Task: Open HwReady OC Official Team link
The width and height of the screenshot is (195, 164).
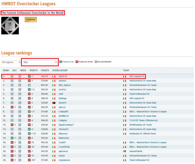Action: coord(143,134)
